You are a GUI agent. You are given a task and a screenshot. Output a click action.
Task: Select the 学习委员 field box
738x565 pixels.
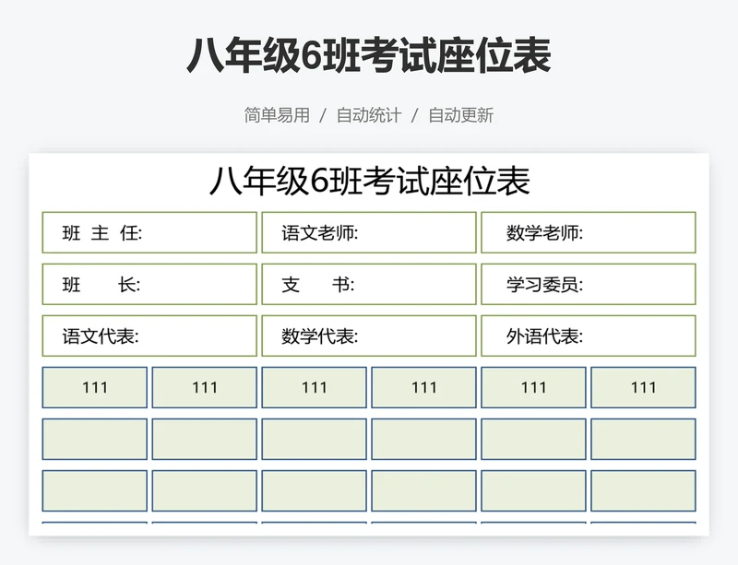589,284
